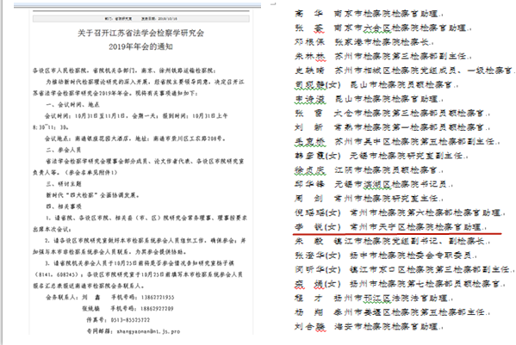Select the 邓根保 张家港市检察院检察长 line
The height and width of the screenshot is (345, 516).
[364, 42]
